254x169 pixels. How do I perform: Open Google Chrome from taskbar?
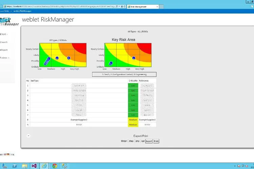tap(55, 166)
